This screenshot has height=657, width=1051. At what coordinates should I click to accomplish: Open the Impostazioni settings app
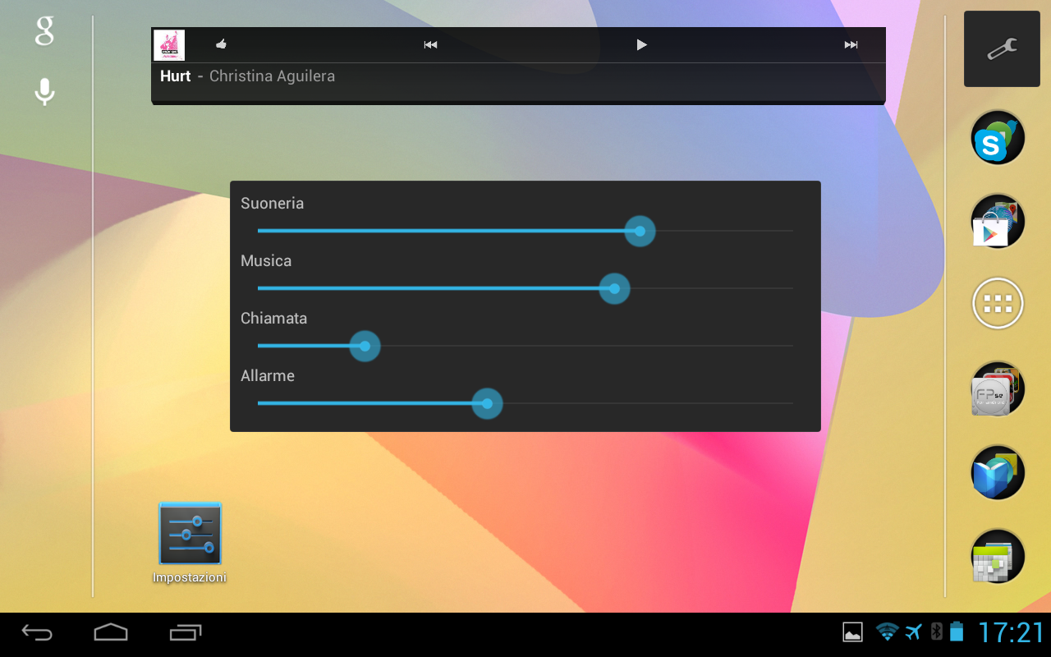[x=190, y=543]
